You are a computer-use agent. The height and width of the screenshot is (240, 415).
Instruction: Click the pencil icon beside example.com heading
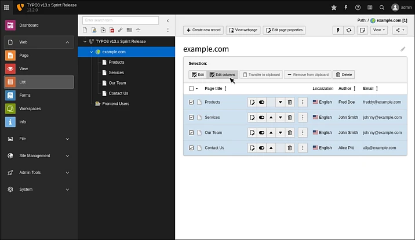point(403,49)
